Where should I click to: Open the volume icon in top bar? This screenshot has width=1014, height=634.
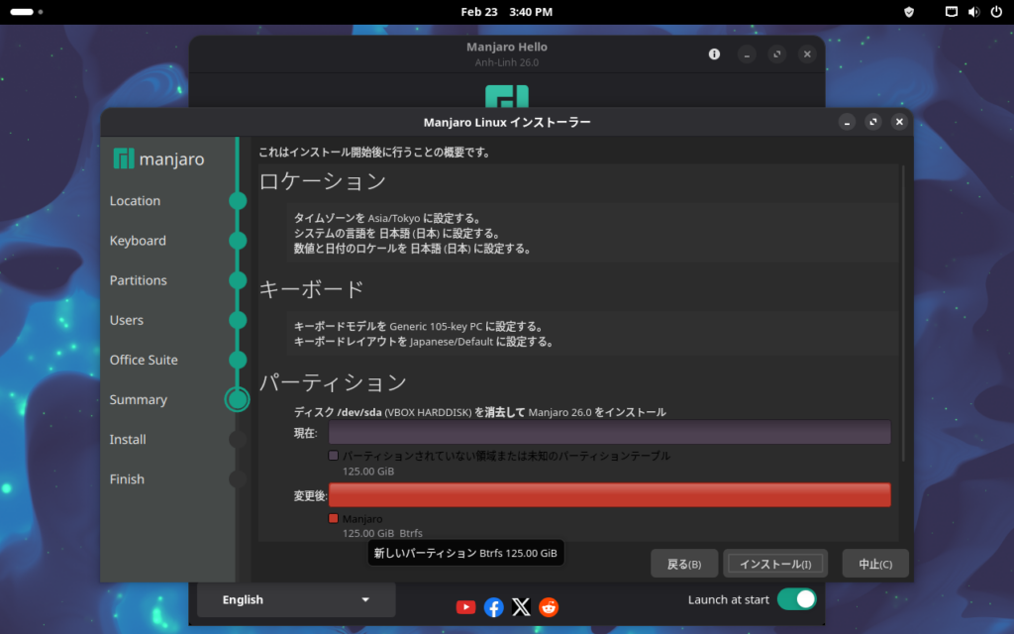pyautogui.click(x=973, y=12)
